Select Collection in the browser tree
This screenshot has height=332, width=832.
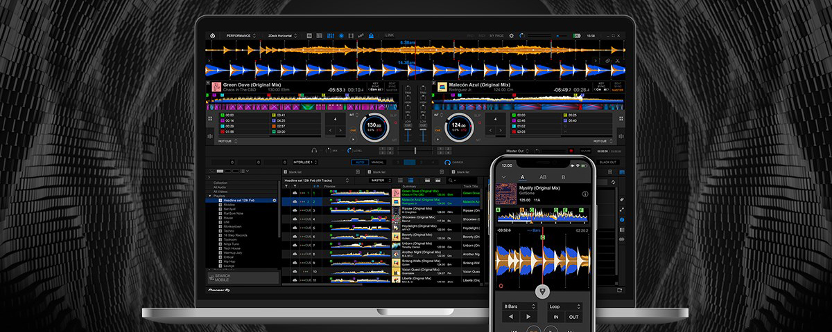coord(221,183)
